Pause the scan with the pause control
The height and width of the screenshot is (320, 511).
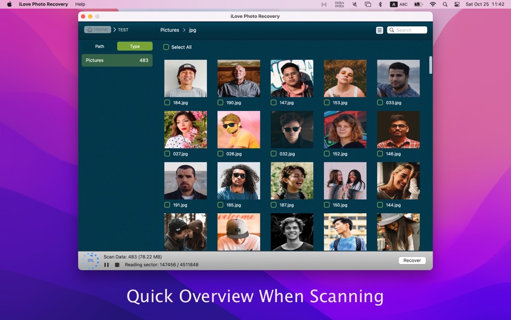tap(106, 265)
